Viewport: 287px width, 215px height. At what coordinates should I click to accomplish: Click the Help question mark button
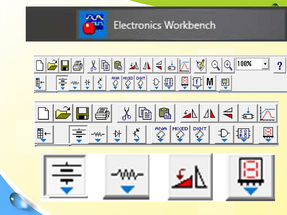click(280, 65)
